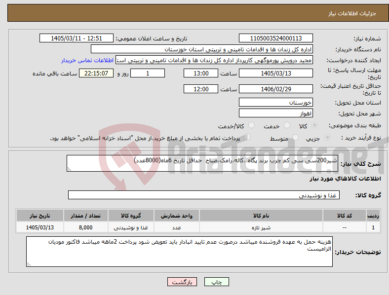Click the تعداد / مقدار column header
The height and width of the screenshot is (295, 389).
coord(85,216)
